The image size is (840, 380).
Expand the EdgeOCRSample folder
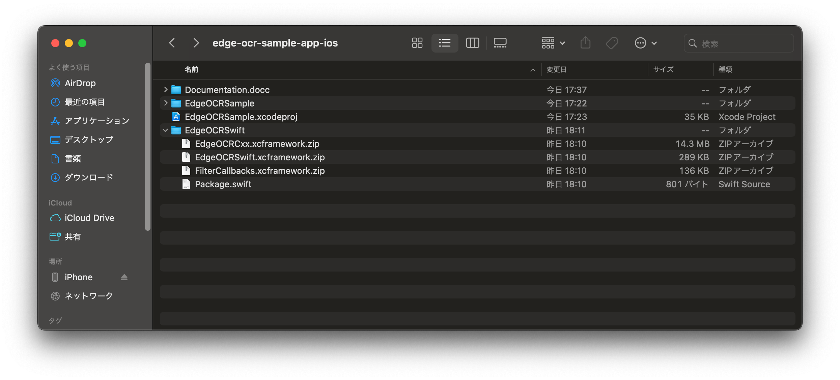(166, 103)
